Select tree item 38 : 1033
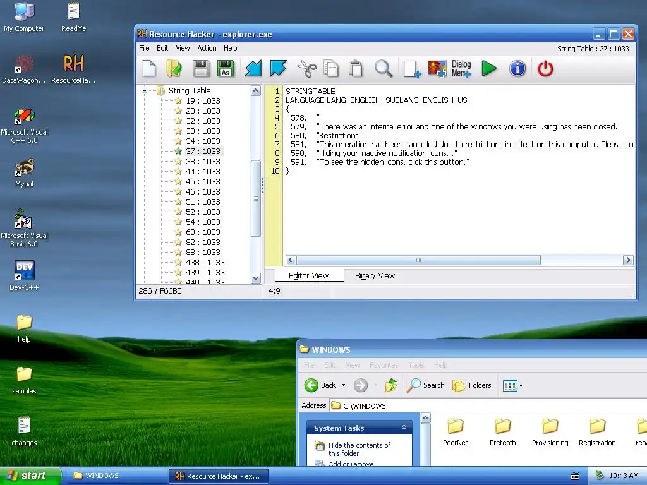The width and height of the screenshot is (647, 485). 203,161
